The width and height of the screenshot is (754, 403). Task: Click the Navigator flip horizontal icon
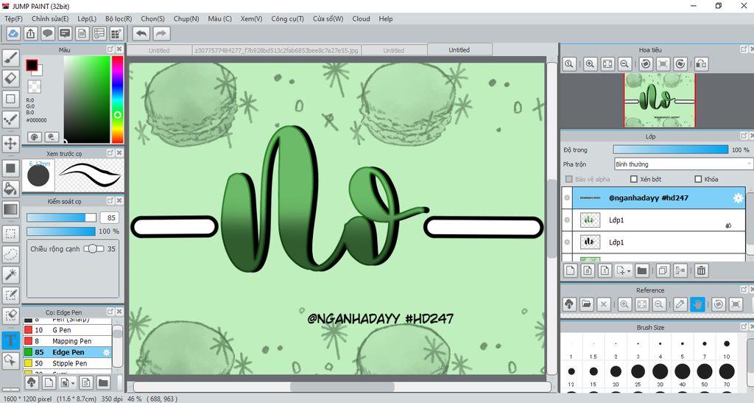[701, 64]
